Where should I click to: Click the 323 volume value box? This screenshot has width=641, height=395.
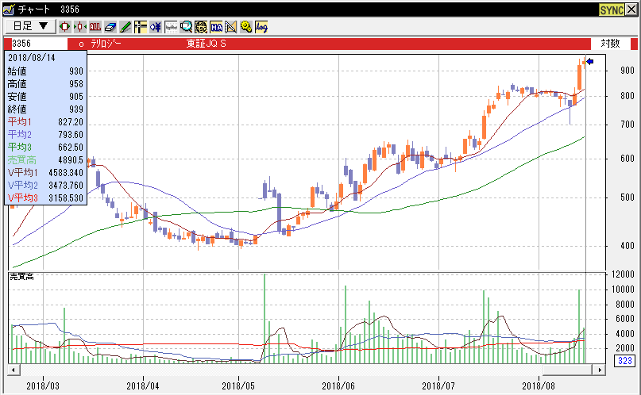[x=624, y=361]
